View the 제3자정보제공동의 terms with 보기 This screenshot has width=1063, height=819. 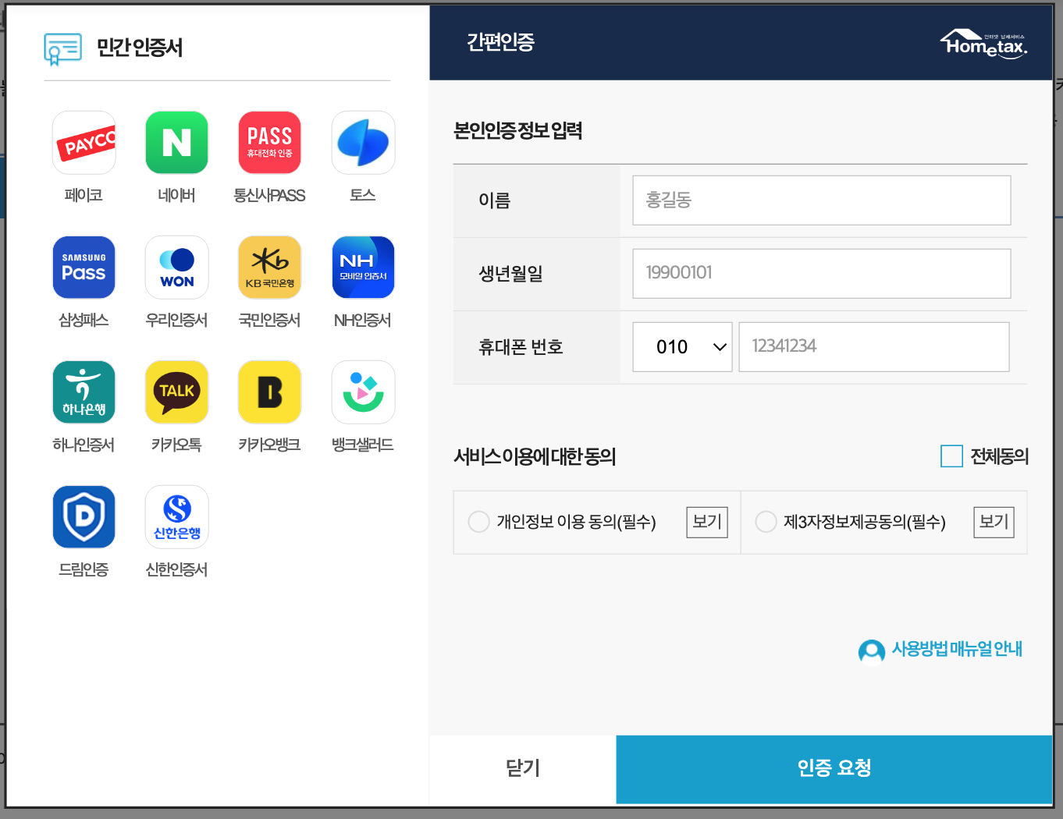[994, 522]
